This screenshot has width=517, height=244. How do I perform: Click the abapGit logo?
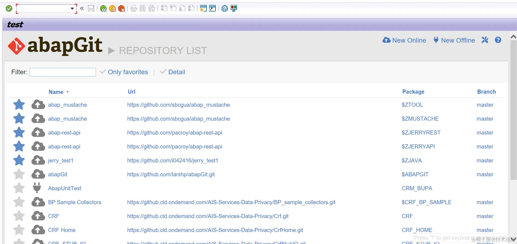(55, 46)
